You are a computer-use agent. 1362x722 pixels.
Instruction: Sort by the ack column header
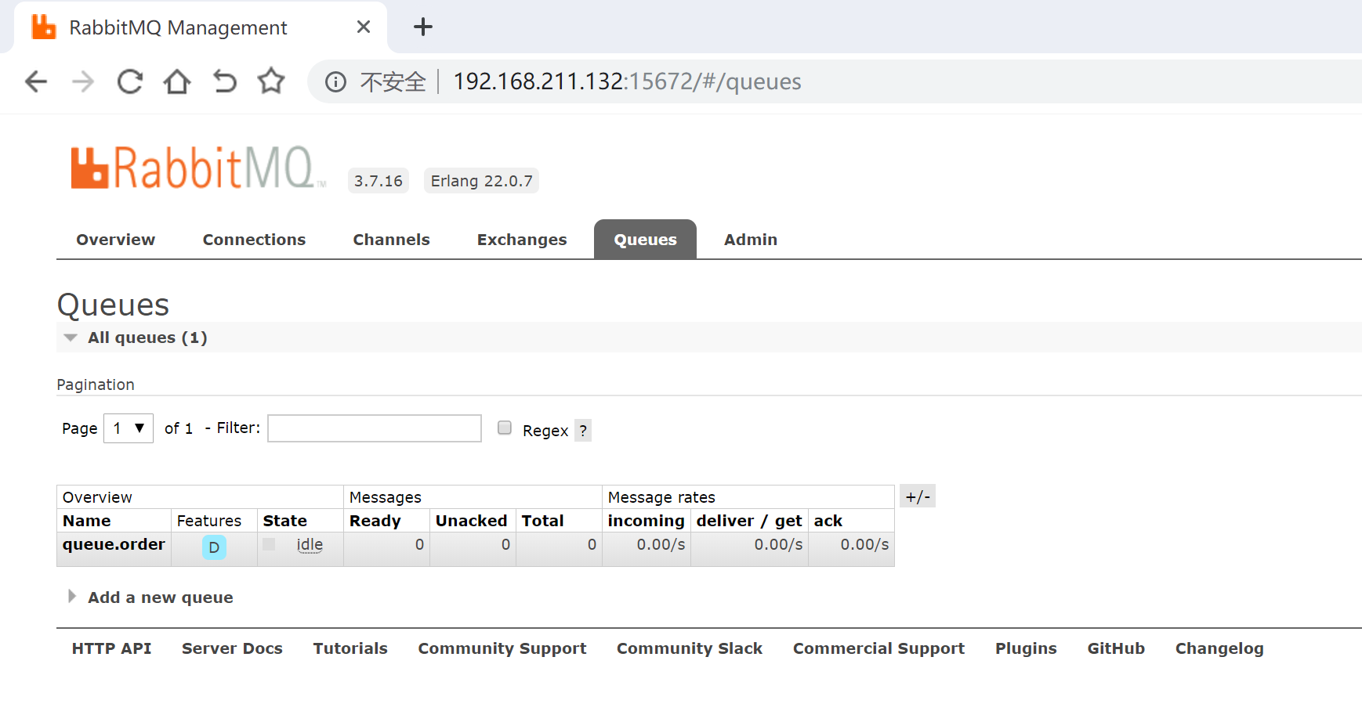(828, 521)
